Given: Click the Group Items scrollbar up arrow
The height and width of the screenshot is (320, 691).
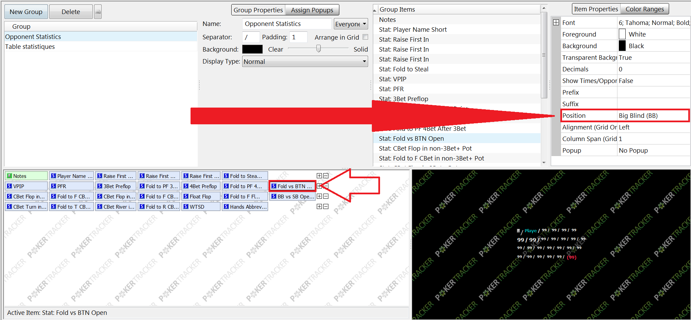Looking at the screenshot, I should point(544,8).
